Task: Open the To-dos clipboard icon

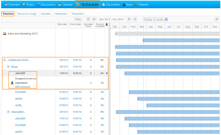Action: pos(24,4)
